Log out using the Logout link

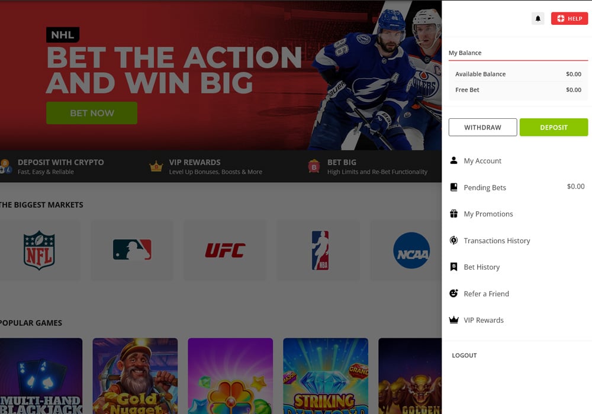click(x=464, y=355)
